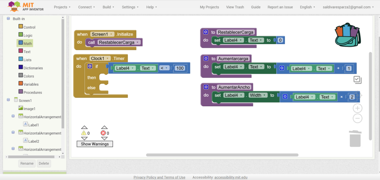The width and height of the screenshot is (380, 180).
Task: Open the Projects menu
Action: (x=62, y=7)
